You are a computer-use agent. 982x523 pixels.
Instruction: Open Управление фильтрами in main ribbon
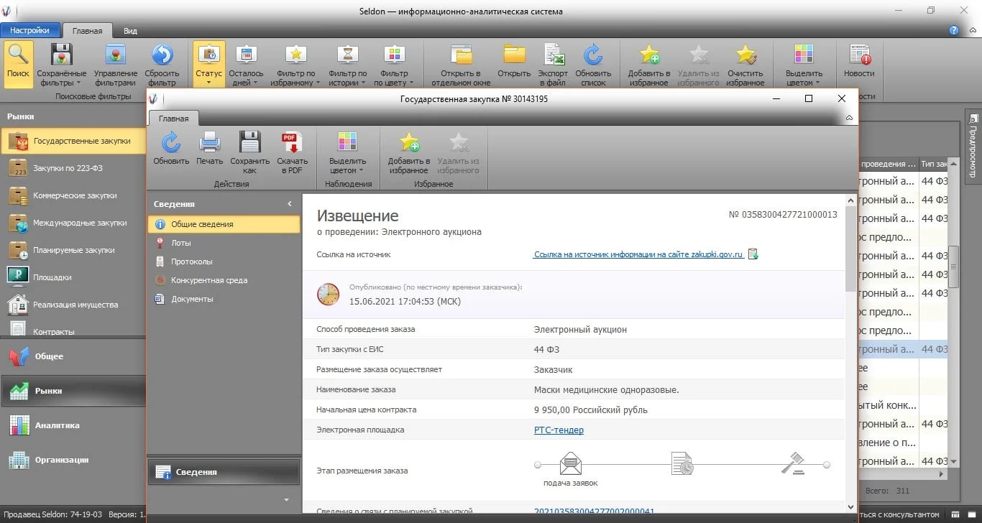(x=116, y=64)
